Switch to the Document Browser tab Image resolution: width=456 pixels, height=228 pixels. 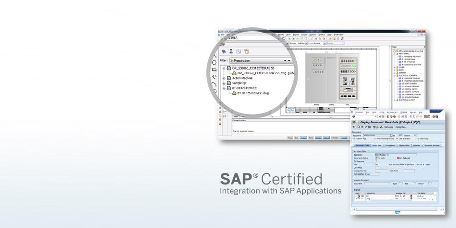tap(432, 145)
